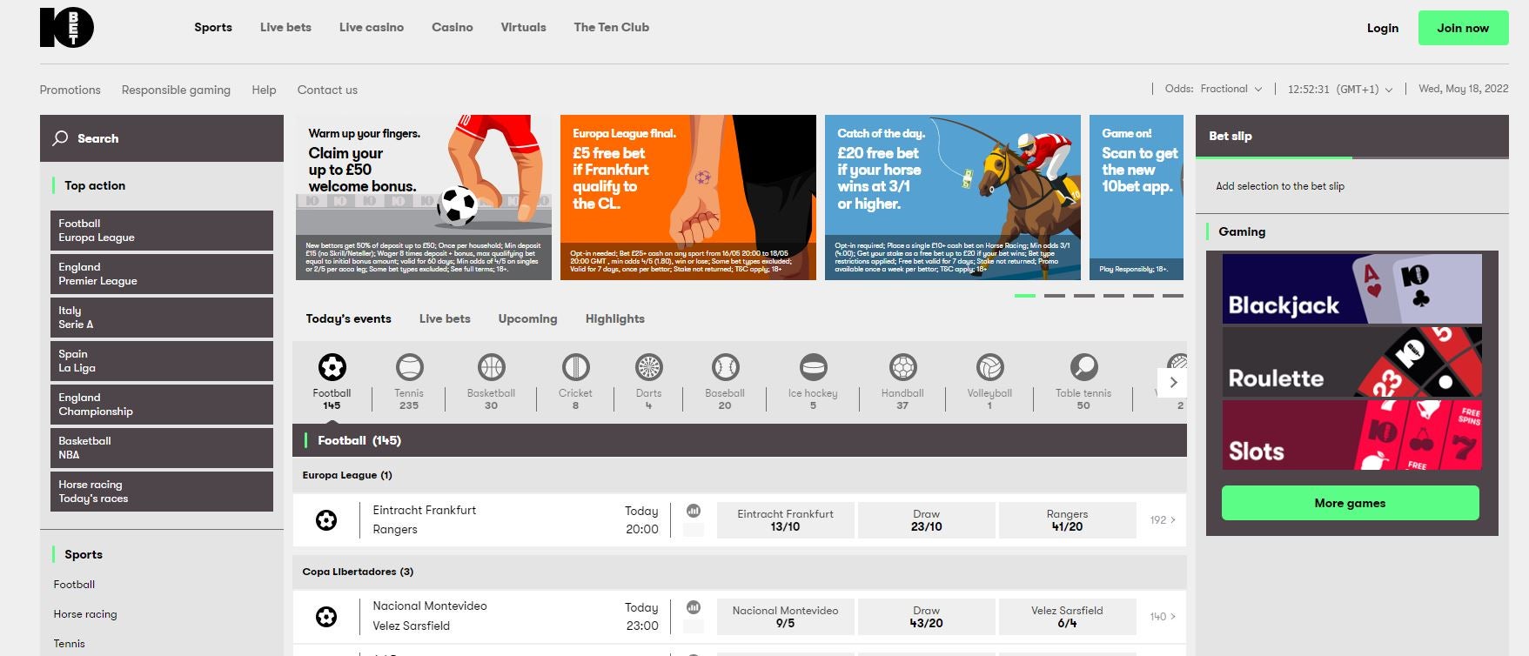The height and width of the screenshot is (656, 1529).
Task: Open stats icon for Eintracht Frankfurt match
Action: (694, 511)
